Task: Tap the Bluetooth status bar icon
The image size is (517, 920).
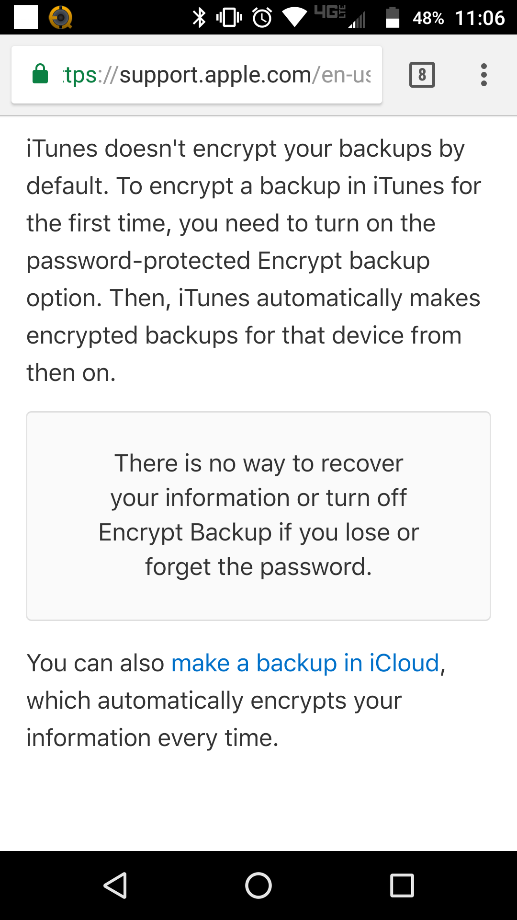Action: (199, 18)
